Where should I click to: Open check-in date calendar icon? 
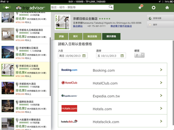[84, 56]
